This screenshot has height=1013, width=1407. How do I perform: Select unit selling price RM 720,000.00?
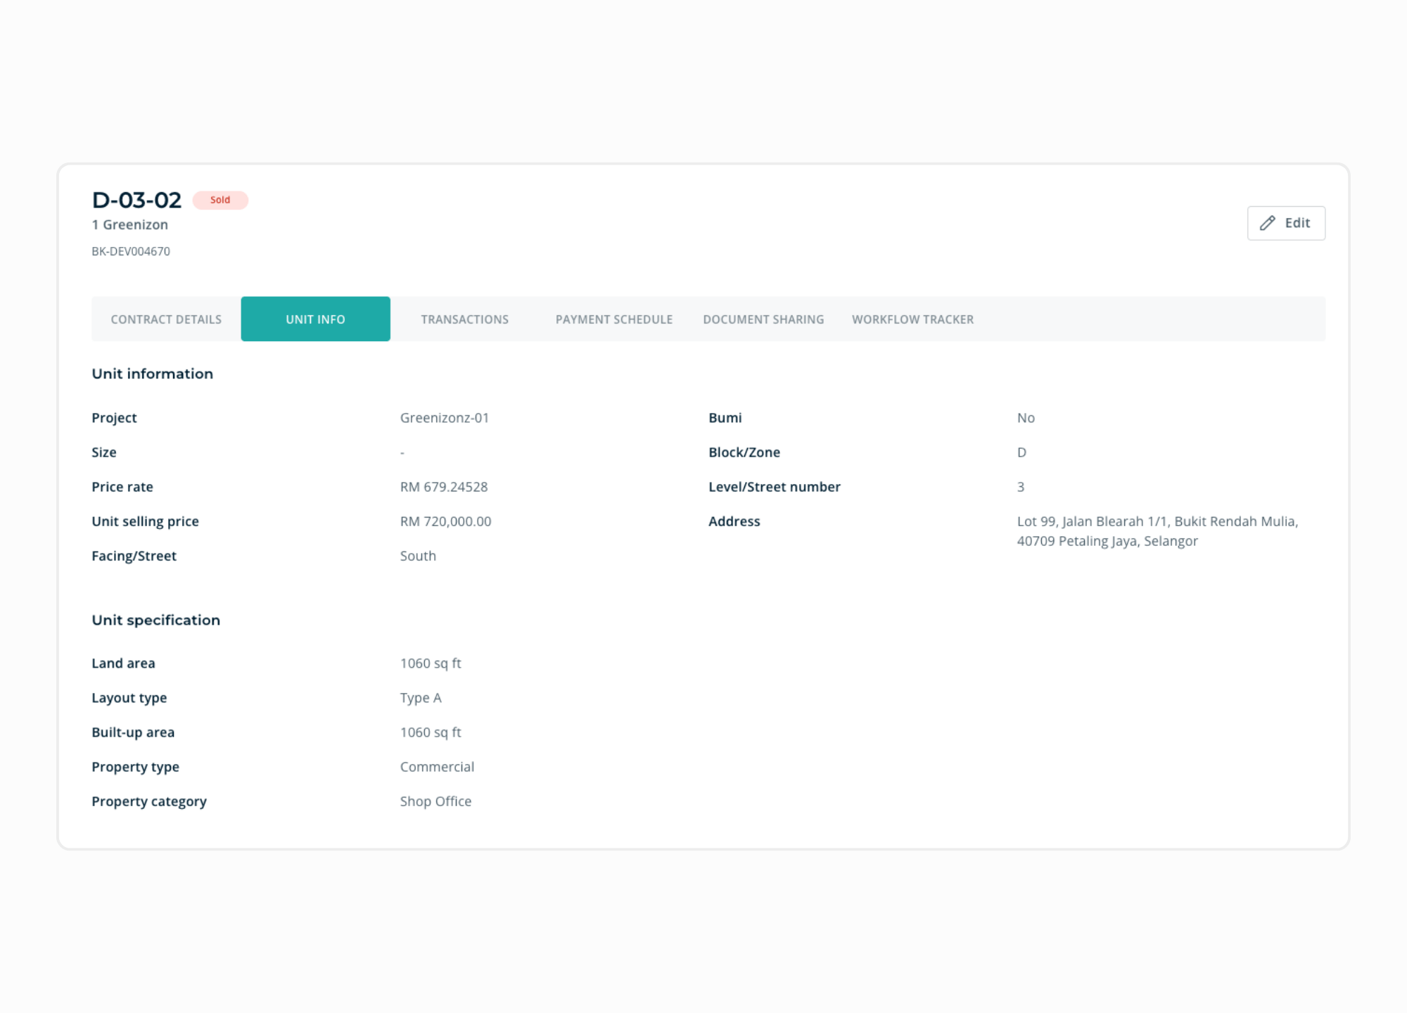click(445, 521)
